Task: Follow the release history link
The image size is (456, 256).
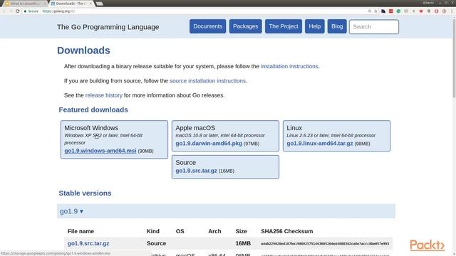Action: pyautogui.click(x=104, y=95)
